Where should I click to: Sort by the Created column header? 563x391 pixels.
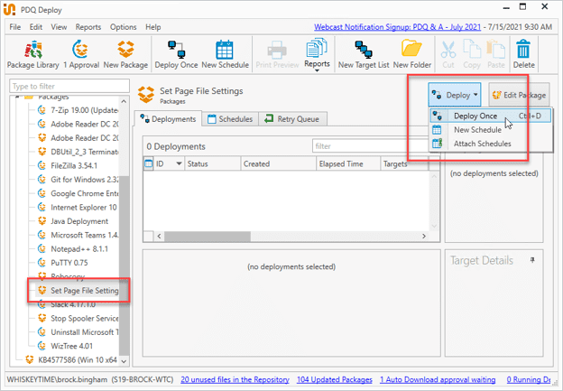(x=278, y=163)
